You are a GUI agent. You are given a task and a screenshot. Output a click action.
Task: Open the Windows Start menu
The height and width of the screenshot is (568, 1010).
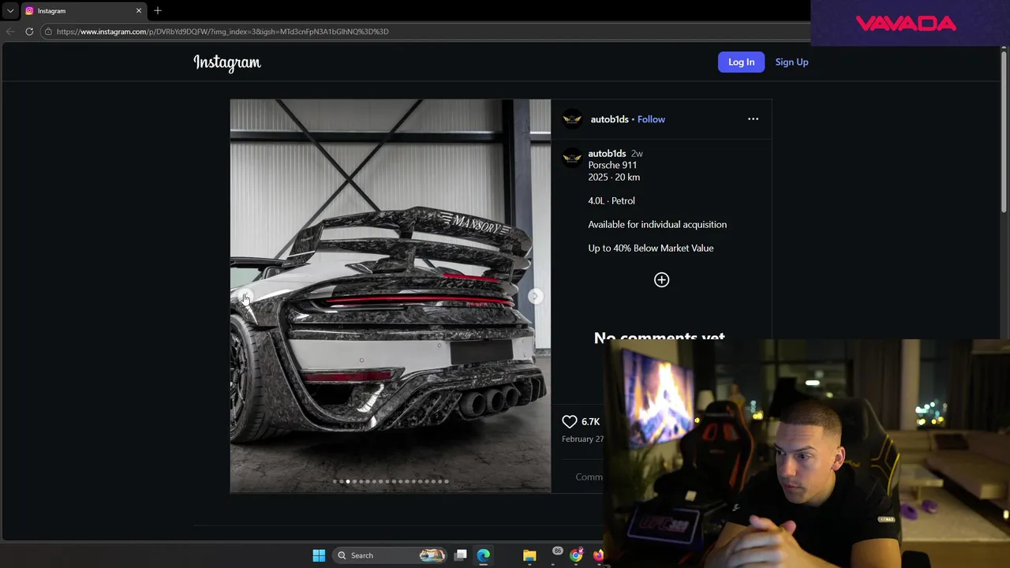[319, 555]
